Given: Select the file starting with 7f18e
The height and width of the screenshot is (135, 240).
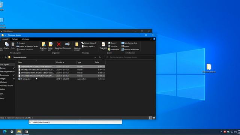Looking at the screenshot, I should click(61, 76).
